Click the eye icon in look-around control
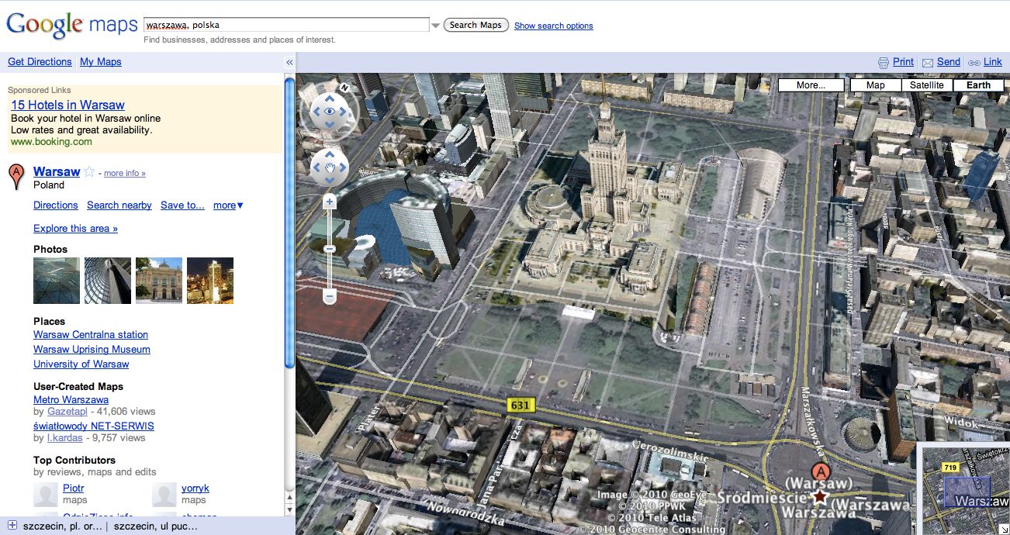 (330, 112)
